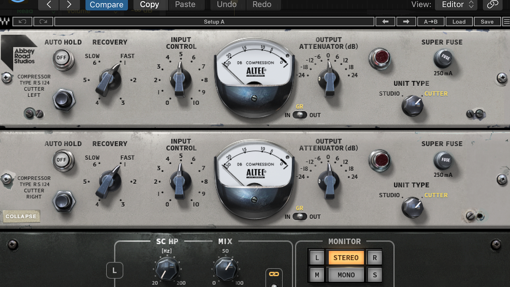
Task: Open the Waves hamburger menu icon
Action: (507, 22)
